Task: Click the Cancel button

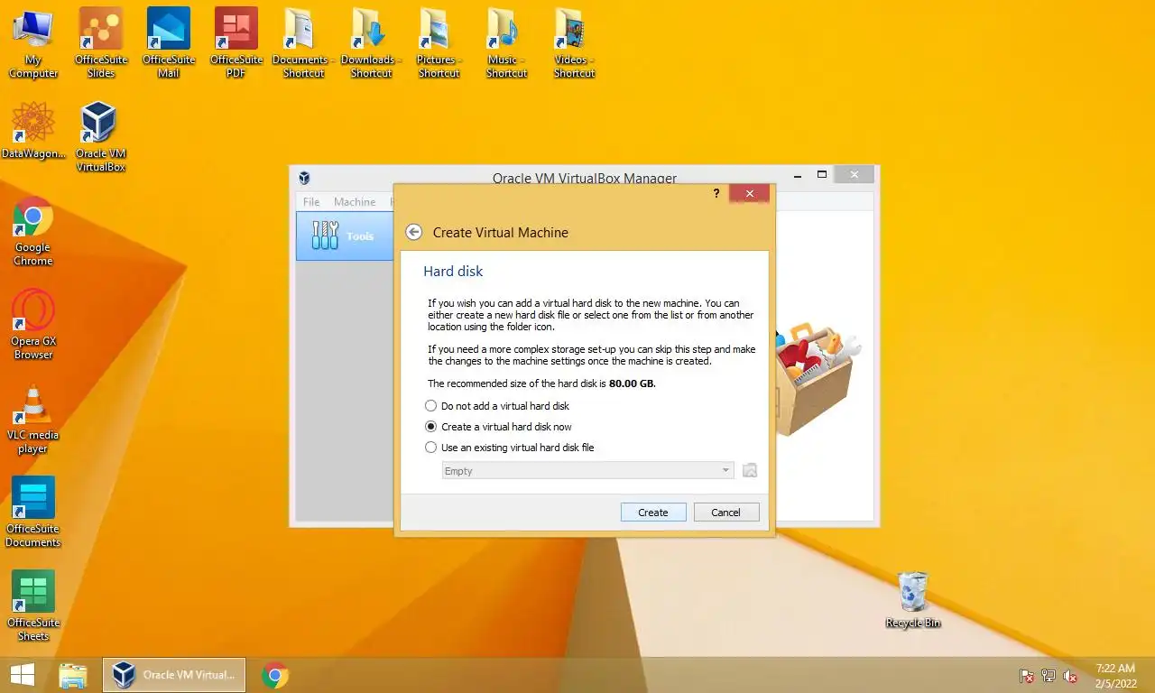Action: (725, 513)
